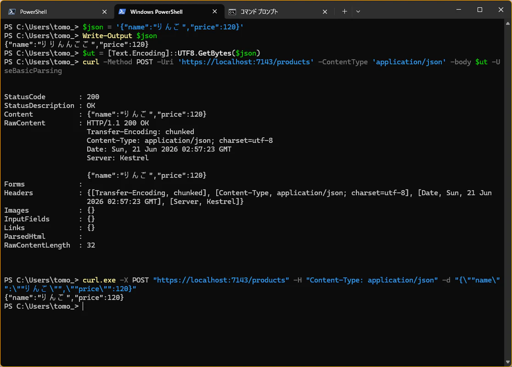The height and width of the screenshot is (367, 512).
Task: Close the Windows PowerShell tab
Action: (214, 12)
